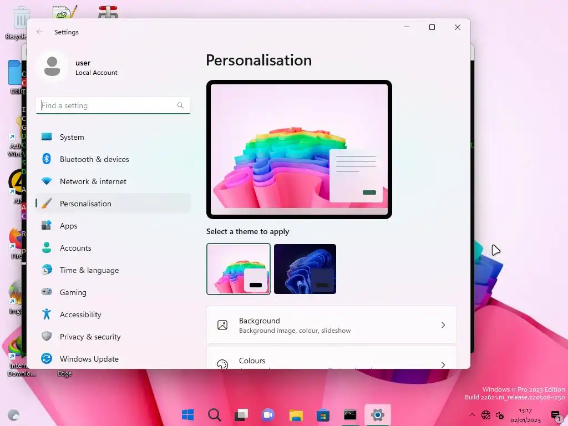This screenshot has height=426, width=568.
Task: Apply the dark blue bloom theme
Action: [305, 269]
